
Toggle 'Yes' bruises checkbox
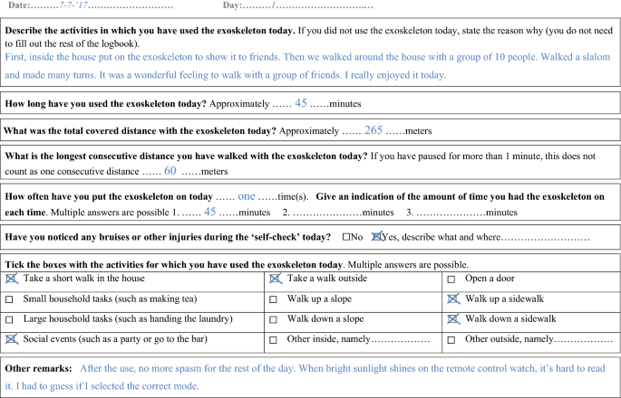(x=377, y=237)
